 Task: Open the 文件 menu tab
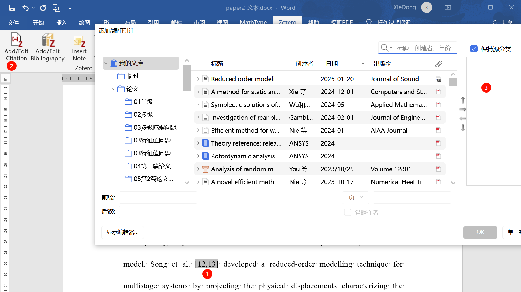tap(13, 23)
